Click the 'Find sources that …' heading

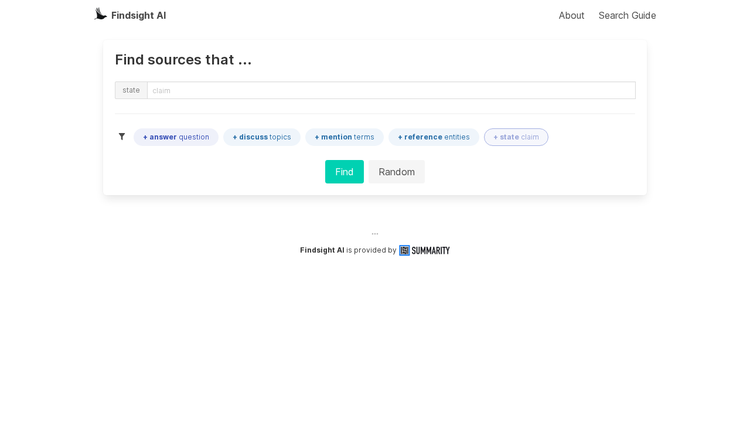(183, 59)
